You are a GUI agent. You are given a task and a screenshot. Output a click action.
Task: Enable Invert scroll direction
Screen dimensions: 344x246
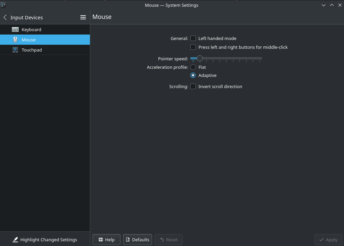point(193,86)
